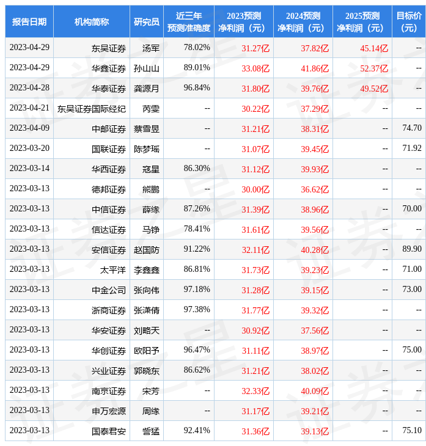Click researcher name 张向伟

(147, 290)
